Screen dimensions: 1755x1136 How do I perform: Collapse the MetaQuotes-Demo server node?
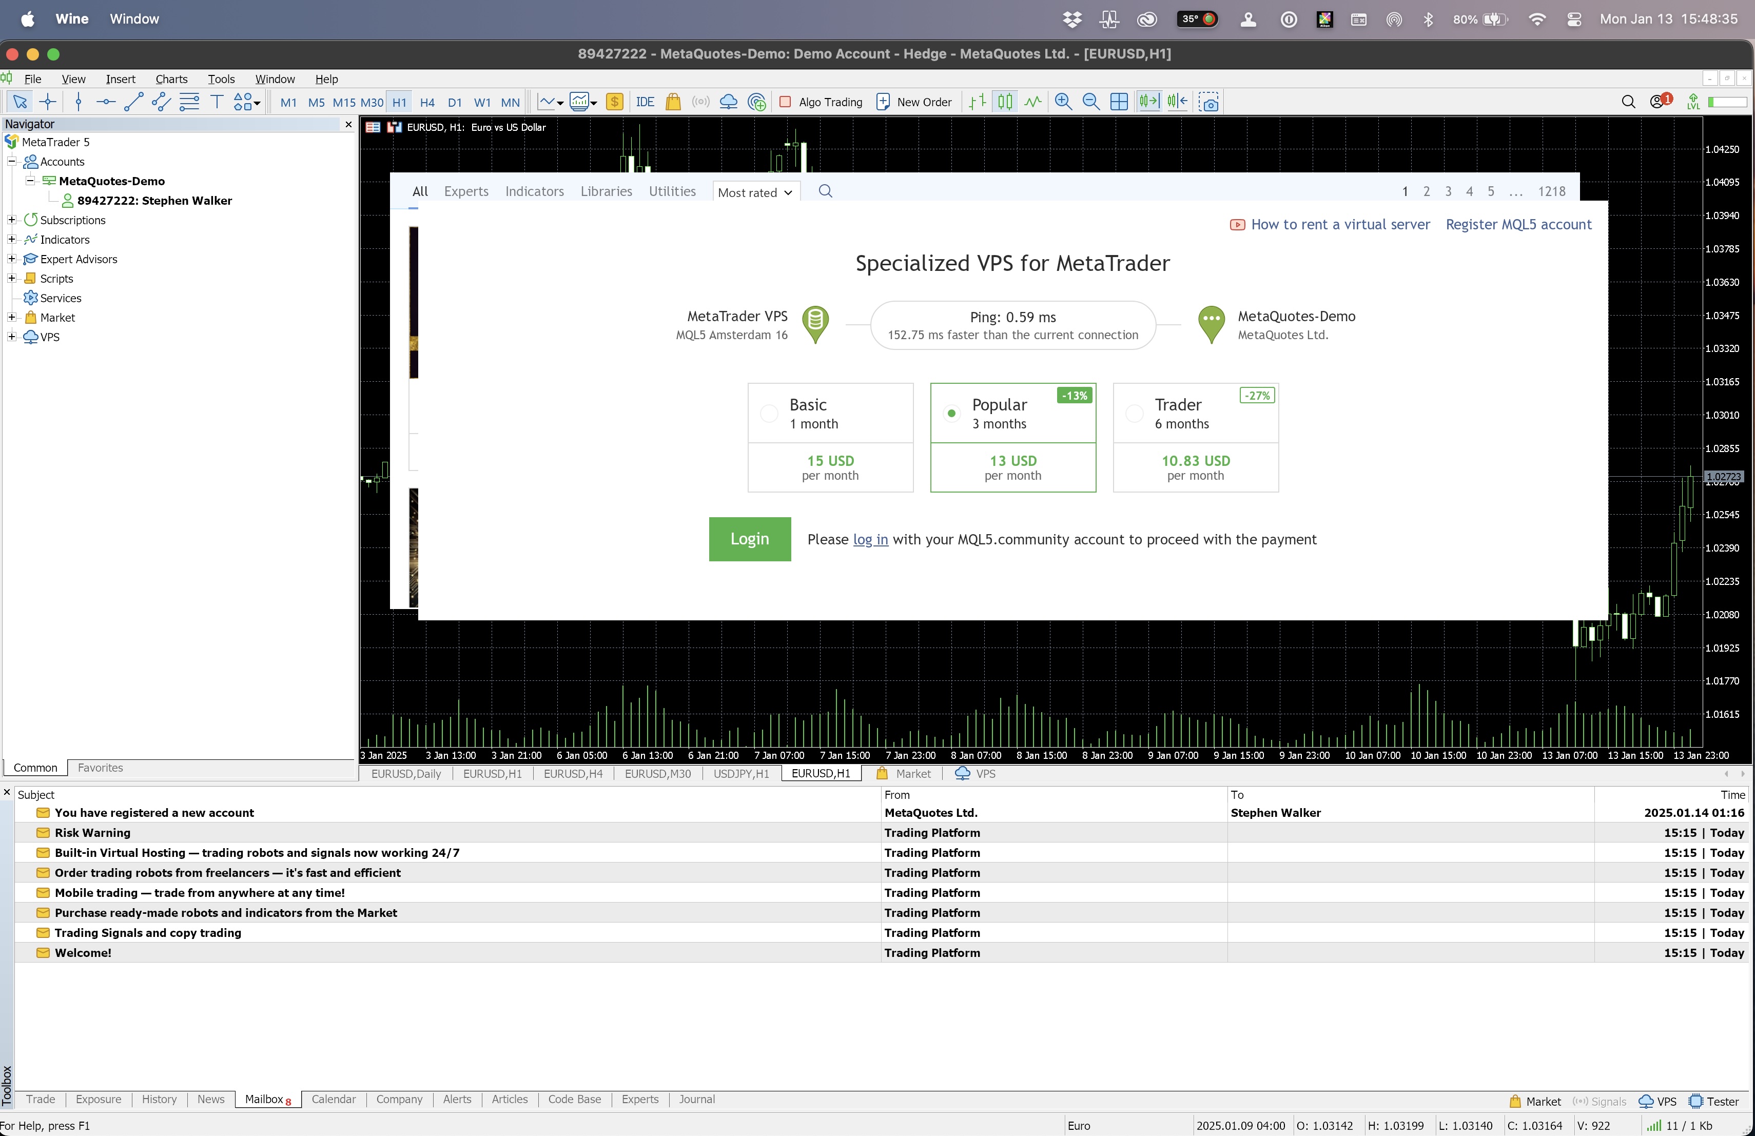(x=30, y=180)
